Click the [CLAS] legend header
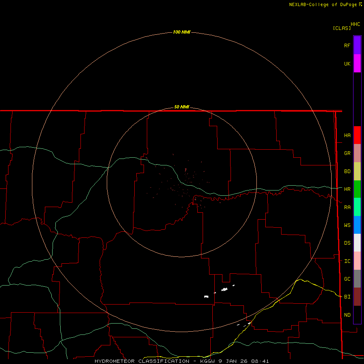The height and width of the screenshot is (364, 364). coord(342,28)
